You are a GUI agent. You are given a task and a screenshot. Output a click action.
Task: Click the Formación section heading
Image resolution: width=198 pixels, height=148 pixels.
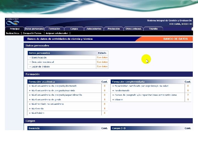(108, 74)
